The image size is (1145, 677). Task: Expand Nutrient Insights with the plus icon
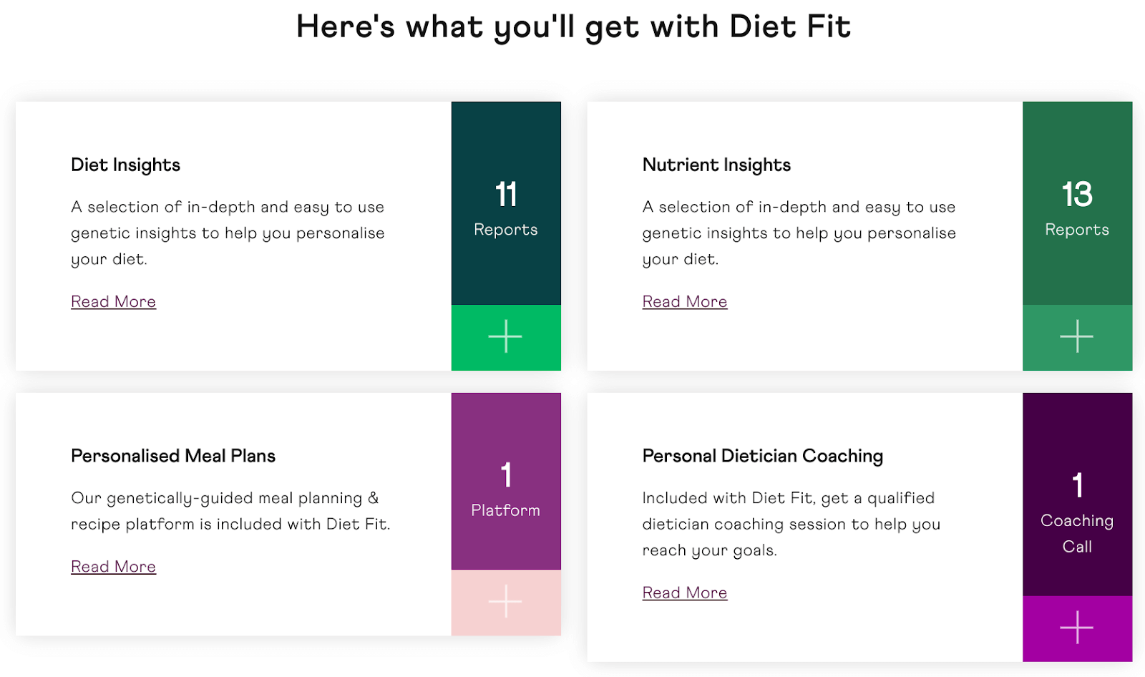(1077, 337)
